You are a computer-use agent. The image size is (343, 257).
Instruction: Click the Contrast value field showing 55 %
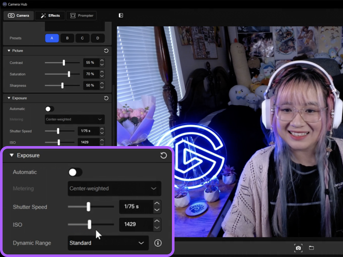click(x=91, y=63)
